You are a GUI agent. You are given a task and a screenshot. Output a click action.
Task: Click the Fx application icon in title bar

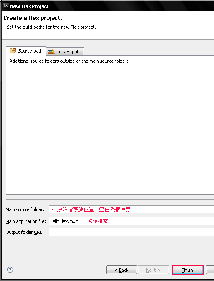tap(5, 5)
